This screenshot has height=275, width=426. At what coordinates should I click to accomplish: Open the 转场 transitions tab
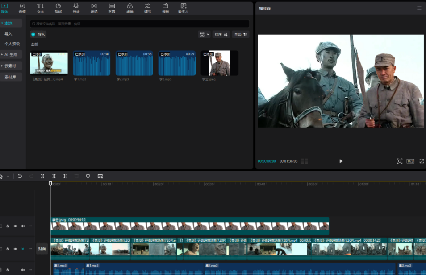[x=94, y=8]
